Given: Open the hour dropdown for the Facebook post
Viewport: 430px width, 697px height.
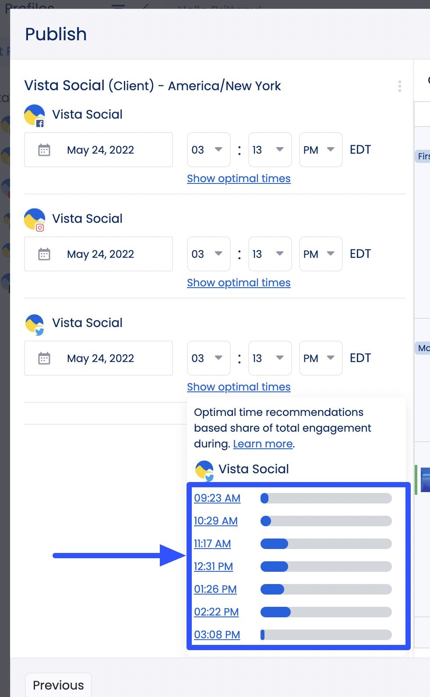Looking at the screenshot, I should [208, 150].
